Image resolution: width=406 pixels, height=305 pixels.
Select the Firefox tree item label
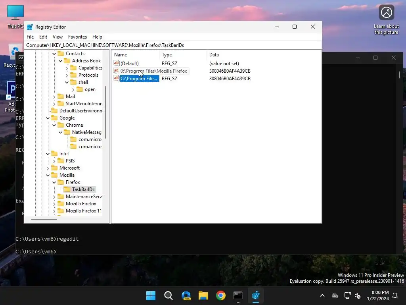point(73,182)
